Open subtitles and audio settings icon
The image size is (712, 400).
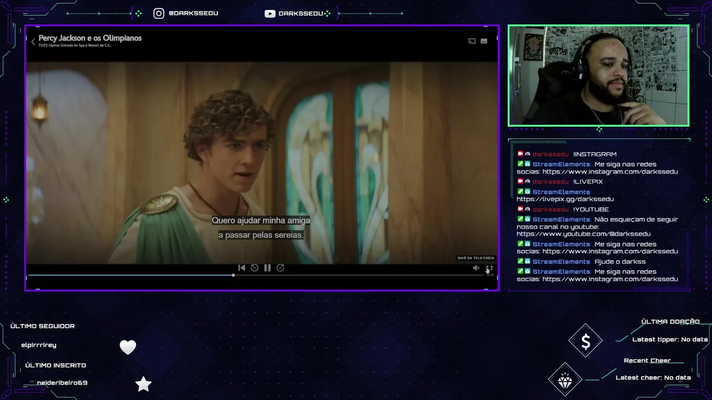pos(484,41)
